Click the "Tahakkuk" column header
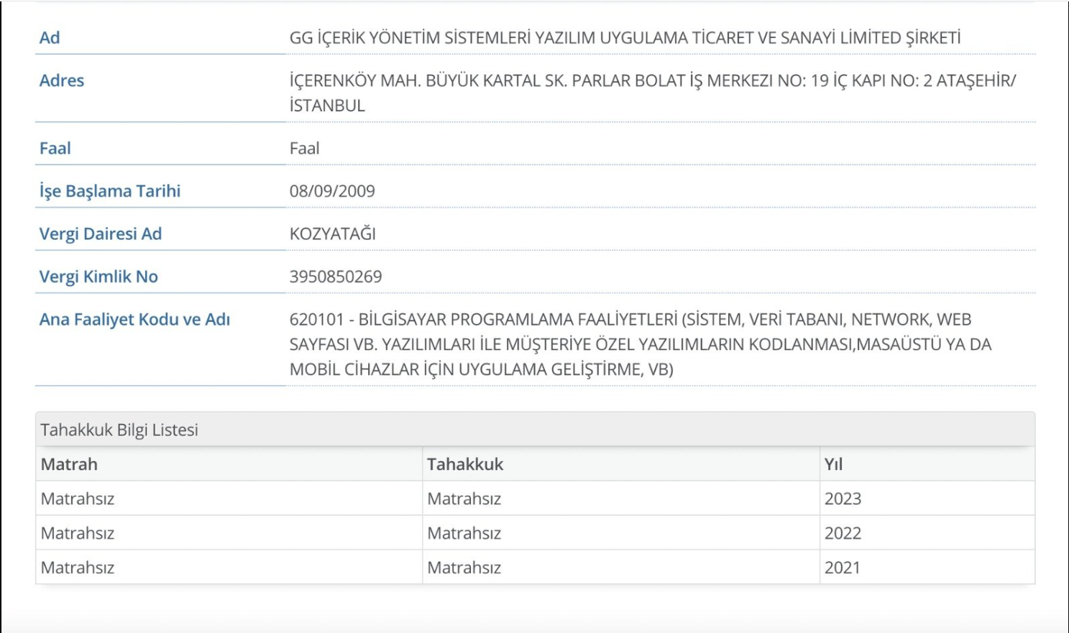Viewport: 1069px width, 633px height. (x=465, y=464)
